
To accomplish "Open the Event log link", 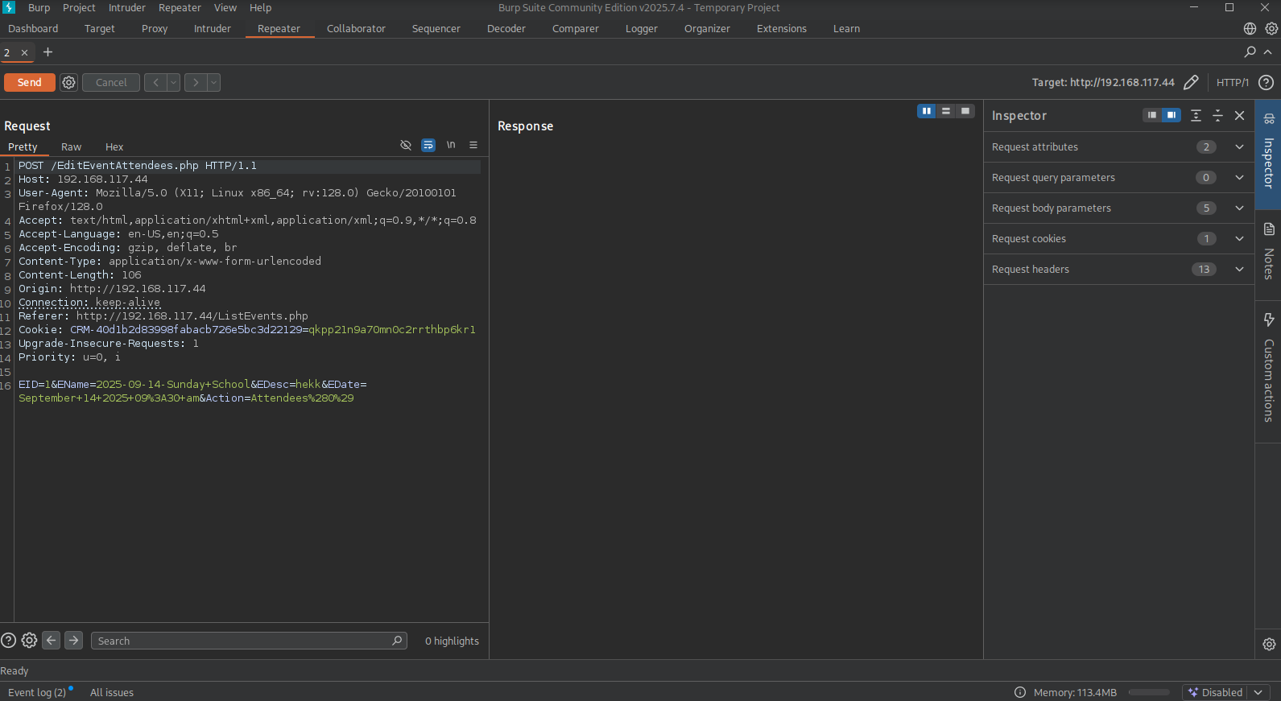I will [x=37, y=692].
